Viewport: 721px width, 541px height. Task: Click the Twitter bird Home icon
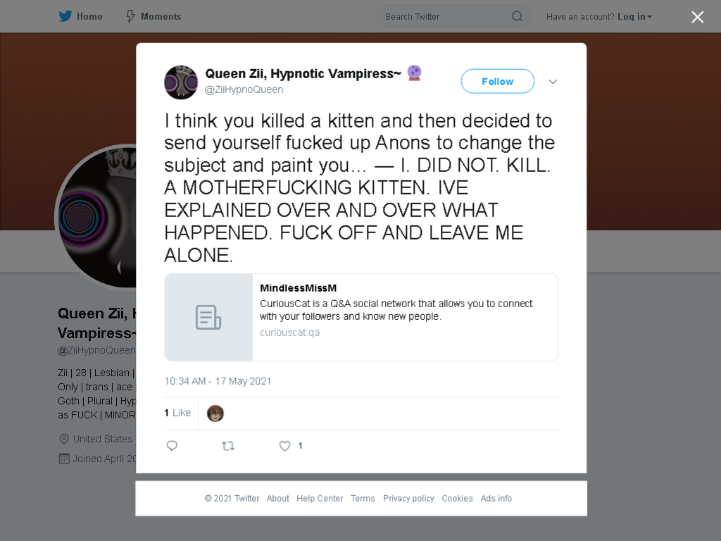(x=65, y=17)
